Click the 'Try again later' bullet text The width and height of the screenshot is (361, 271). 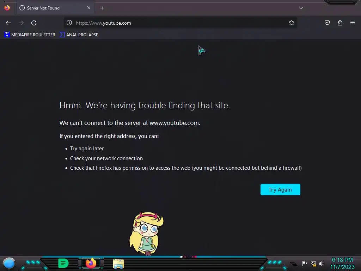pyautogui.click(x=87, y=149)
